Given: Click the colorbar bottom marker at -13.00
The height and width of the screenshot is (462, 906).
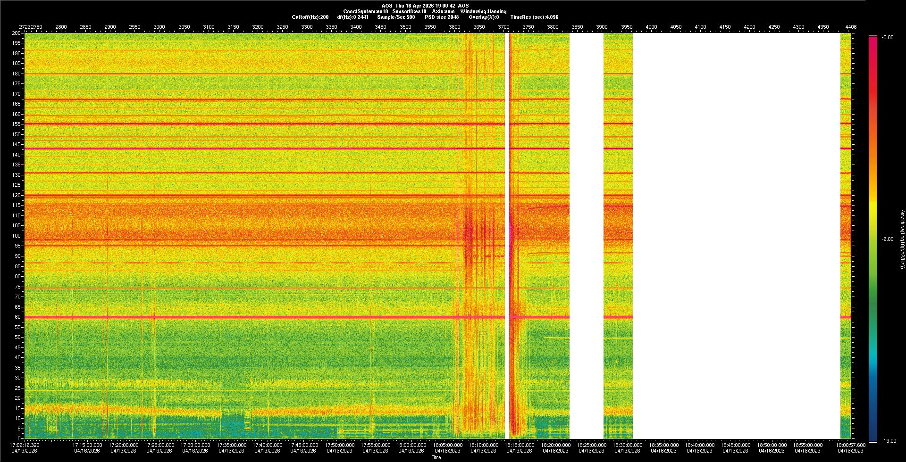Looking at the screenshot, I should pyautogui.click(x=873, y=442).
